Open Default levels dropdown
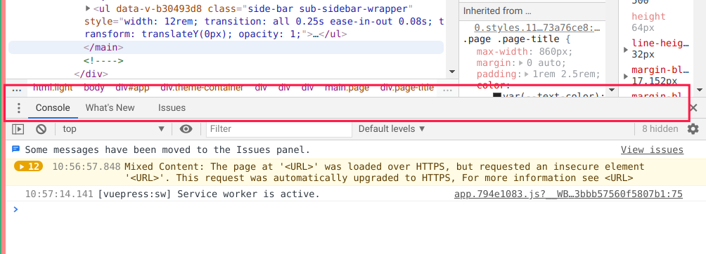Image resolution: width=706 pixels, height=254 pixels. coord(392,128)
